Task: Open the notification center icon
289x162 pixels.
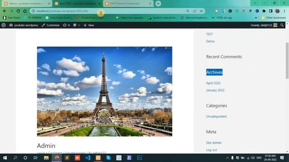Action: [282, 158]
